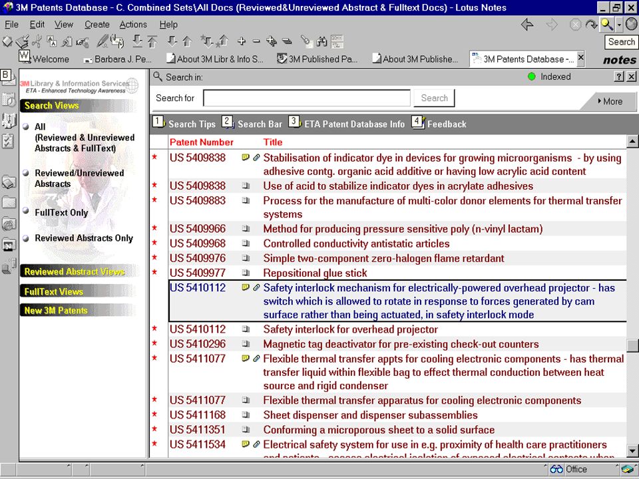Switch to the Welcome tab
Viewport: 639px width, 479px height.
[45, 59]
